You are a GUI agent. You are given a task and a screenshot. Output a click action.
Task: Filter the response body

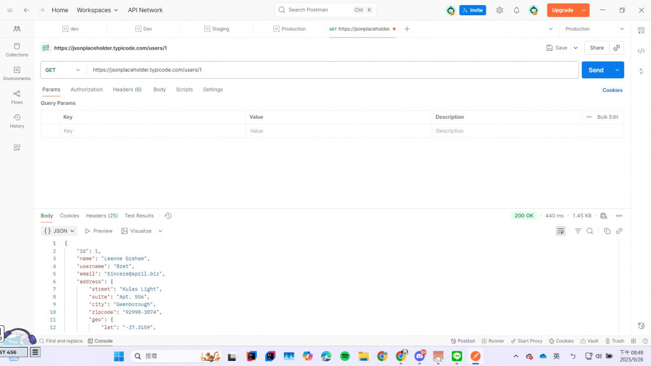(577, 231)
